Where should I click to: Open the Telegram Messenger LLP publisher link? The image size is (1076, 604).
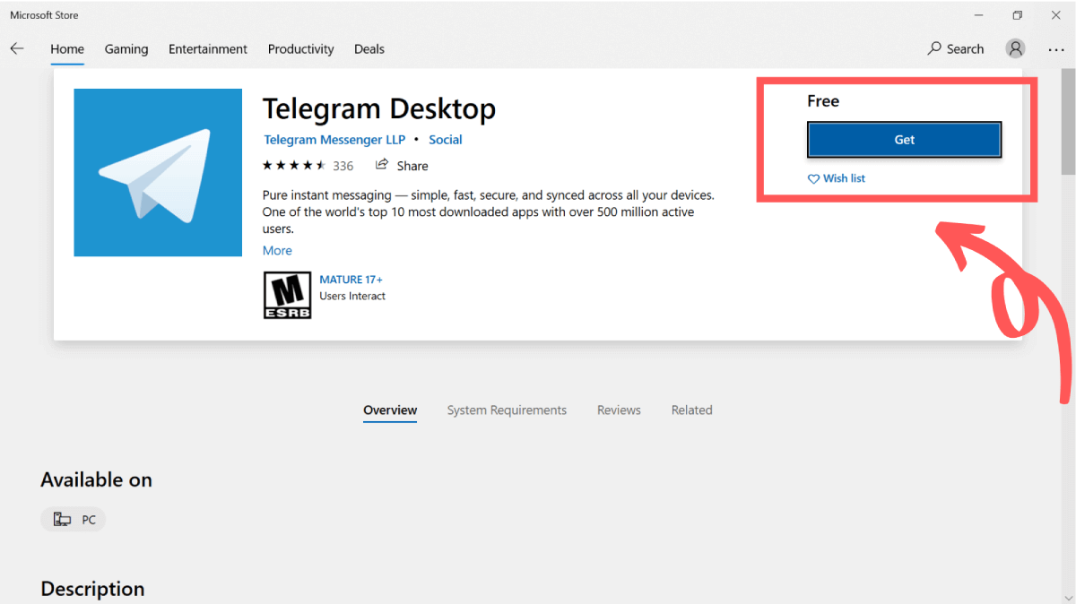click(x=334, y=140)
